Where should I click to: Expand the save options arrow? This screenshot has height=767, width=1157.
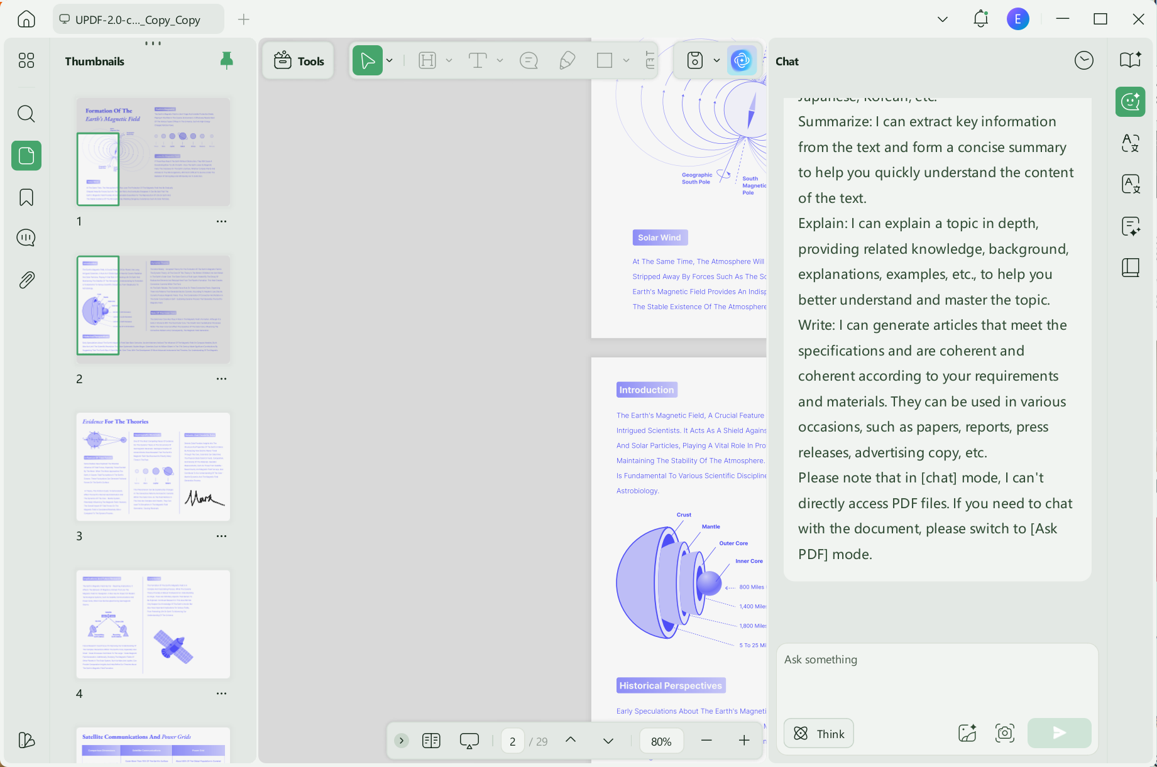716,60
